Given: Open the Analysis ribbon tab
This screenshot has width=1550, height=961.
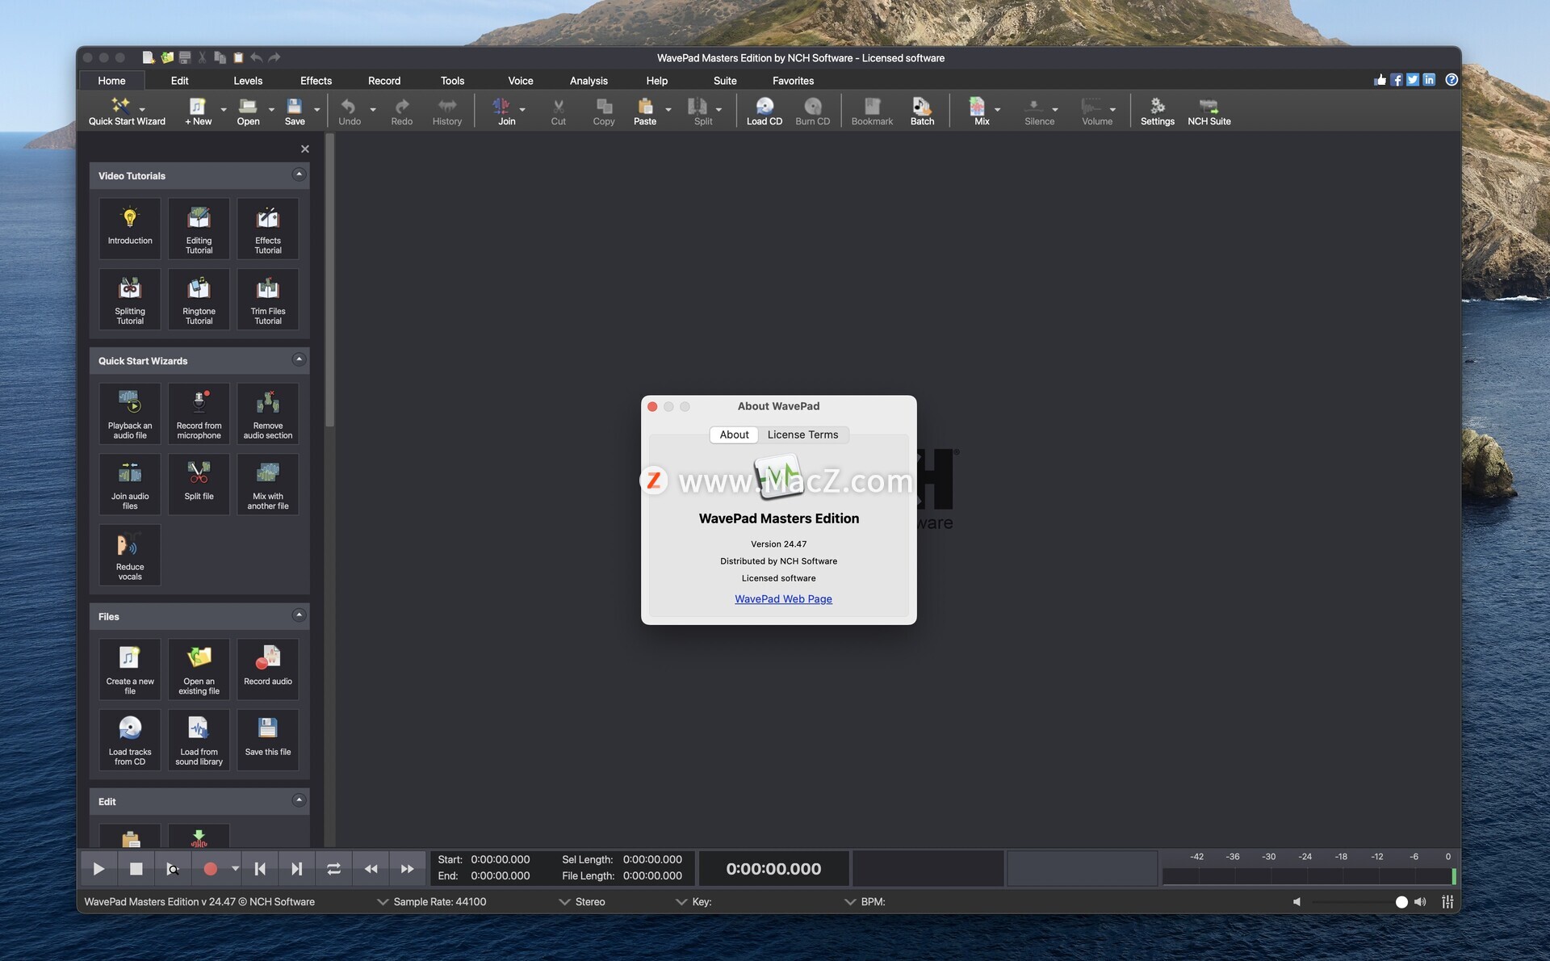Looking at the screenshot, I should pyautogui.click(x=589, y=81).
